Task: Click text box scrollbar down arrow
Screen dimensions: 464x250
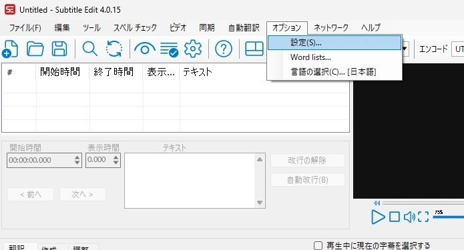Action: 260,203
